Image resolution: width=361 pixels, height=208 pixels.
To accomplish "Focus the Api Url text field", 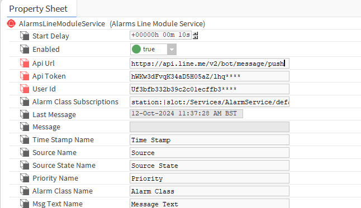I will 210,64.
